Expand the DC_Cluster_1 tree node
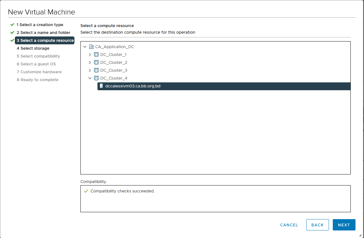This screenshot has height=238, width=364. point(90,55)
